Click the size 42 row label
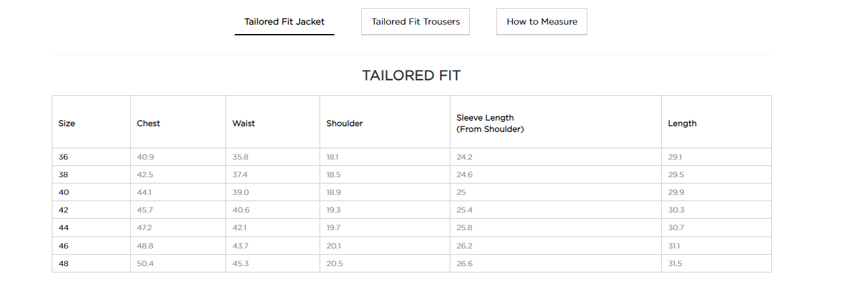The height and width of the screenshot is (292, 857). pos(64,210)
